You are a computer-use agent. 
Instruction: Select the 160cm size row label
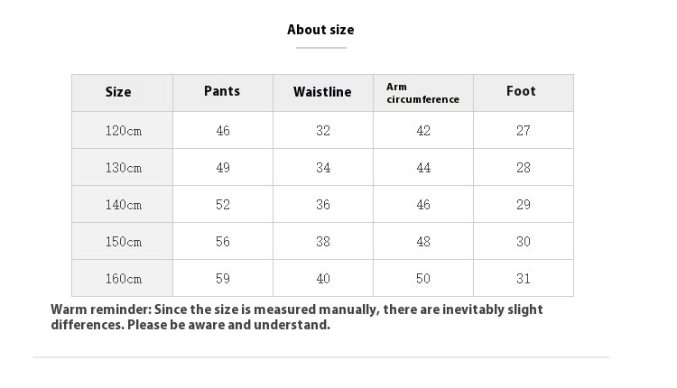124,279
